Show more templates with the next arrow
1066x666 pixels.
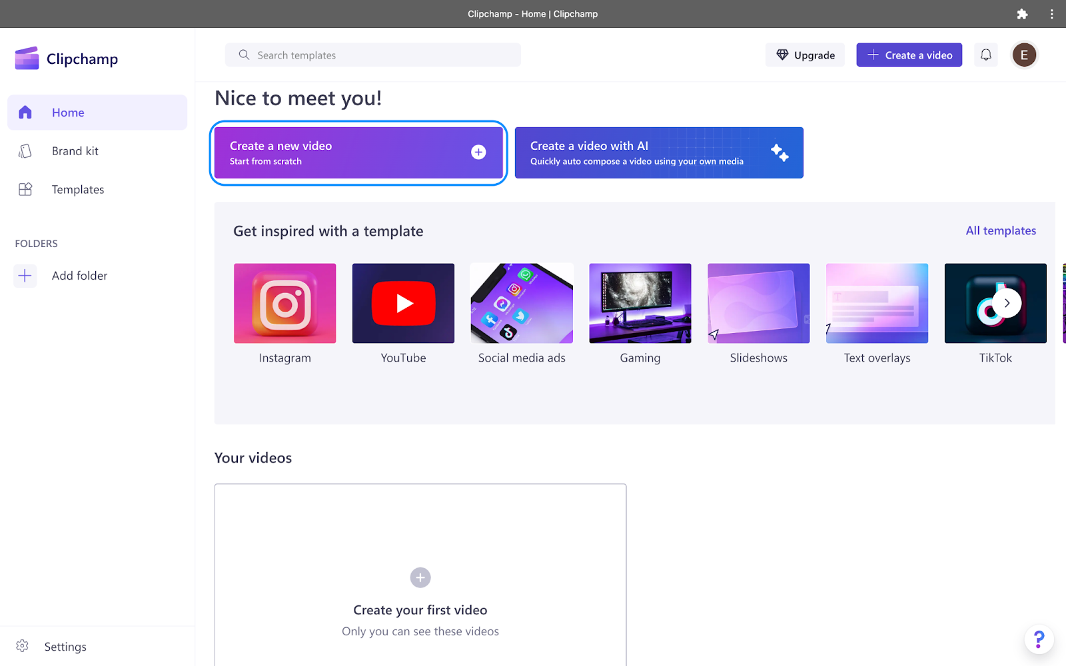(1007, 303)
